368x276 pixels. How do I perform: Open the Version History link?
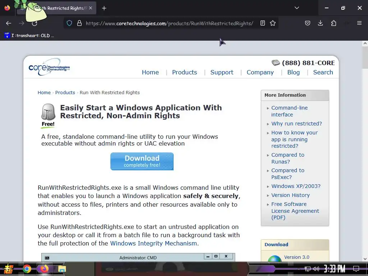[290, 195]
